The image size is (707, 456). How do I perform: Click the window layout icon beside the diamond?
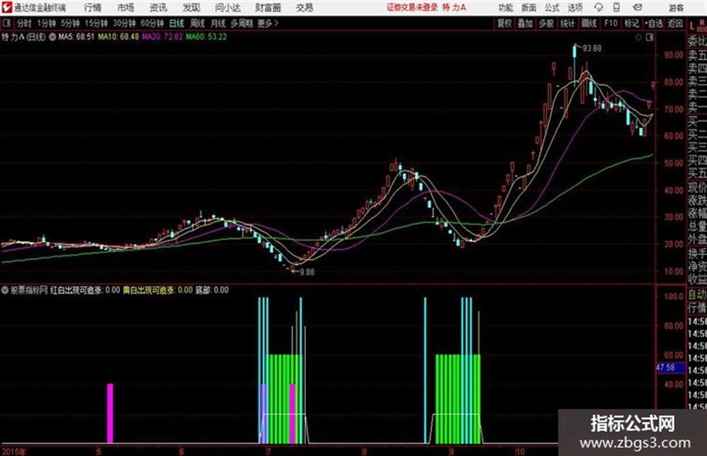649,37
